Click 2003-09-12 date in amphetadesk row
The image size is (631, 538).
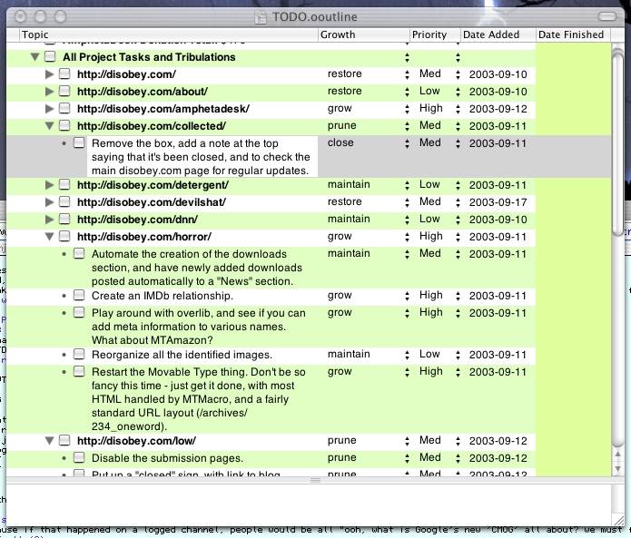[x=498, y=109]
